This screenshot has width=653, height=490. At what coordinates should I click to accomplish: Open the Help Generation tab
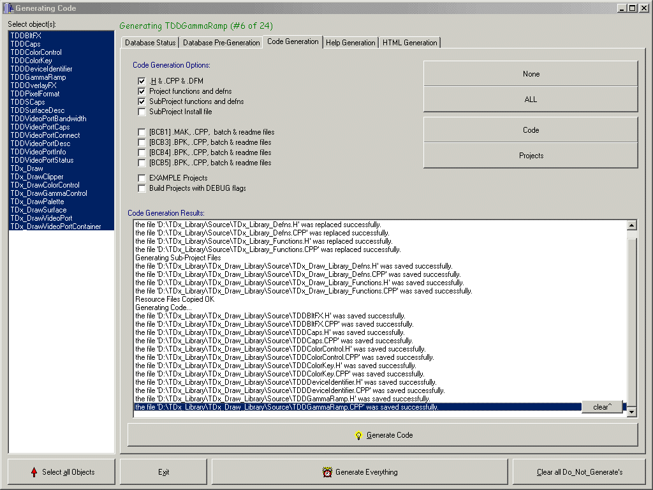[350, 43]
